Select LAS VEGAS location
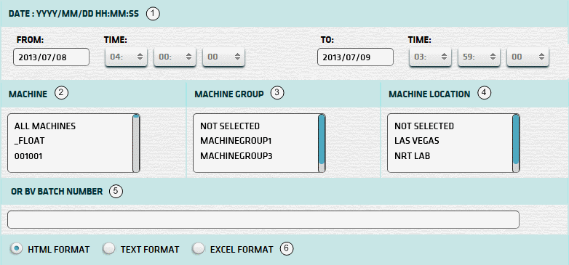Image resolution: width=569 pixels, height=265 pixels. pos(417,141)
